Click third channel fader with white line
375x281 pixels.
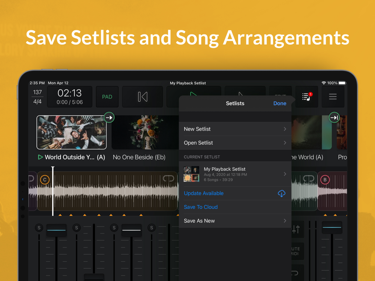click(132, 230)
